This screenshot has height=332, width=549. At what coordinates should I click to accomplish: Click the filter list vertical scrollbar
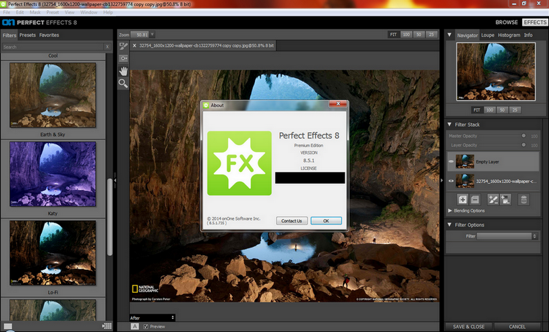coord(110,217)
